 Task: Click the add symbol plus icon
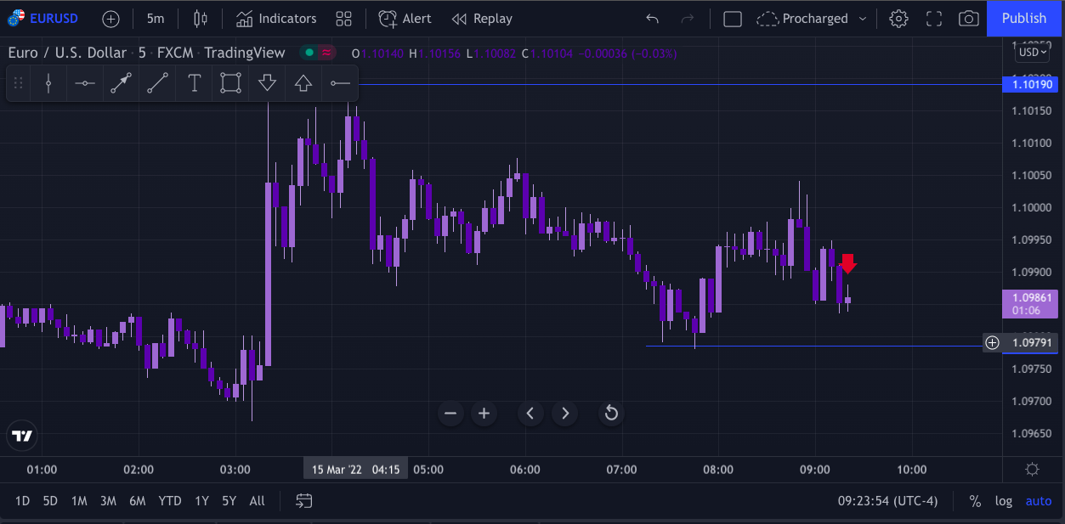(110, 19)
